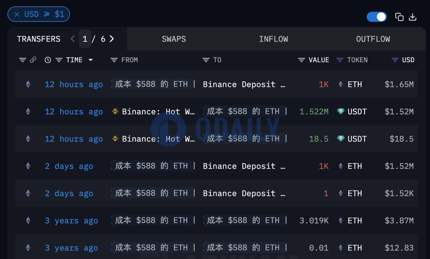
Task: Filter by the TOKEN column
Action: point(340,60)
